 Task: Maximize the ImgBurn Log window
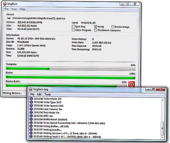coord(154,89)
